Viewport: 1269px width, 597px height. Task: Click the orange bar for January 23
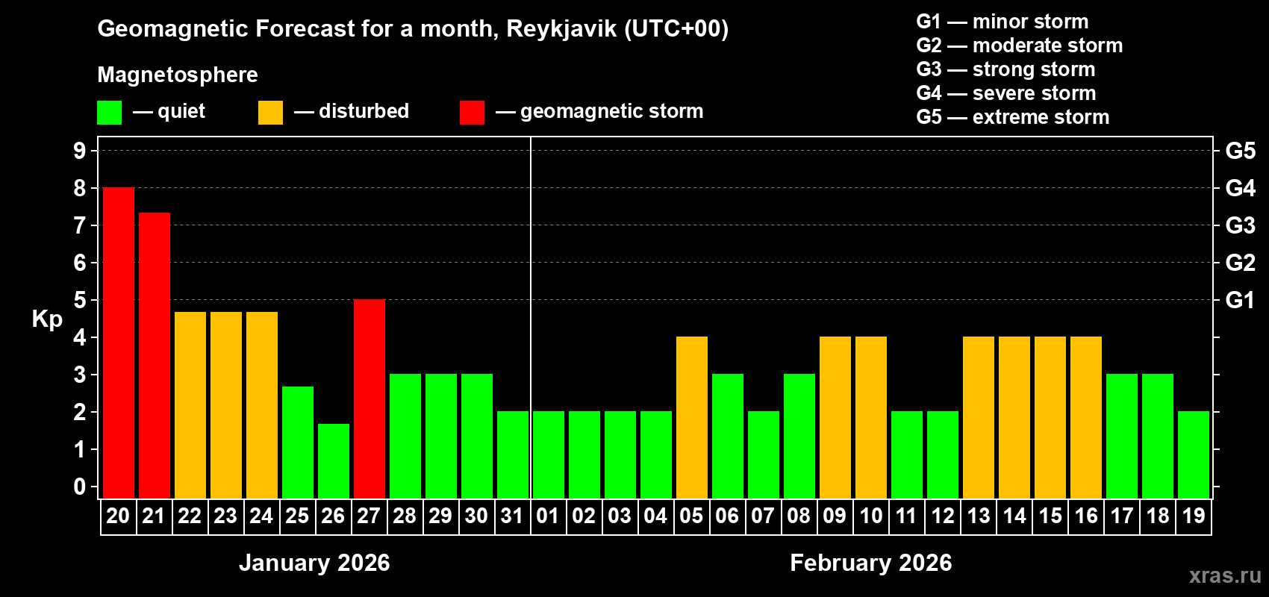point(226,405)
